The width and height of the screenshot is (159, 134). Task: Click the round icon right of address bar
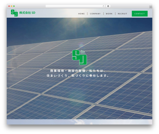pos(108,6)
